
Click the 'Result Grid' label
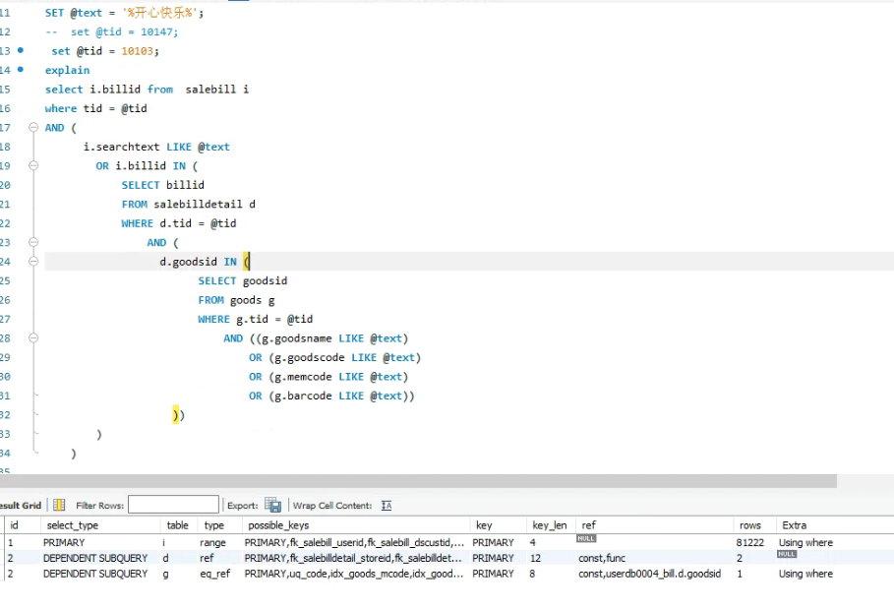21,506
